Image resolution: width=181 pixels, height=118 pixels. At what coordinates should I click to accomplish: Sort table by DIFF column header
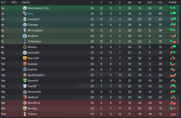tap(150, 3)
